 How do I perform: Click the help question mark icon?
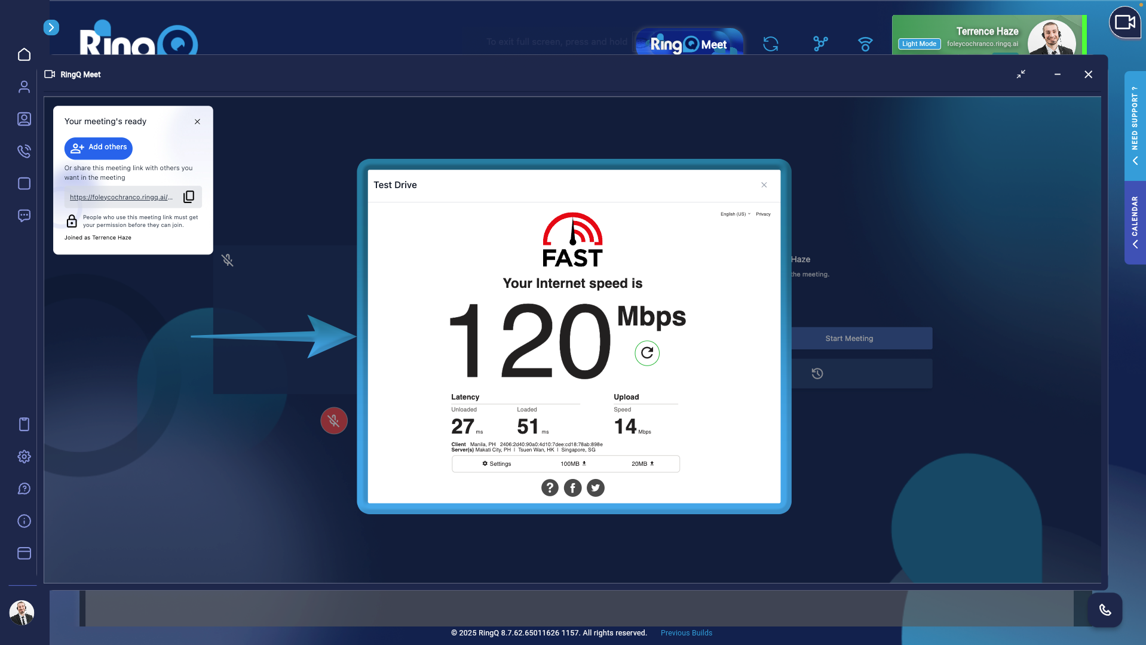pyautogui.click(x=550, y=488)
